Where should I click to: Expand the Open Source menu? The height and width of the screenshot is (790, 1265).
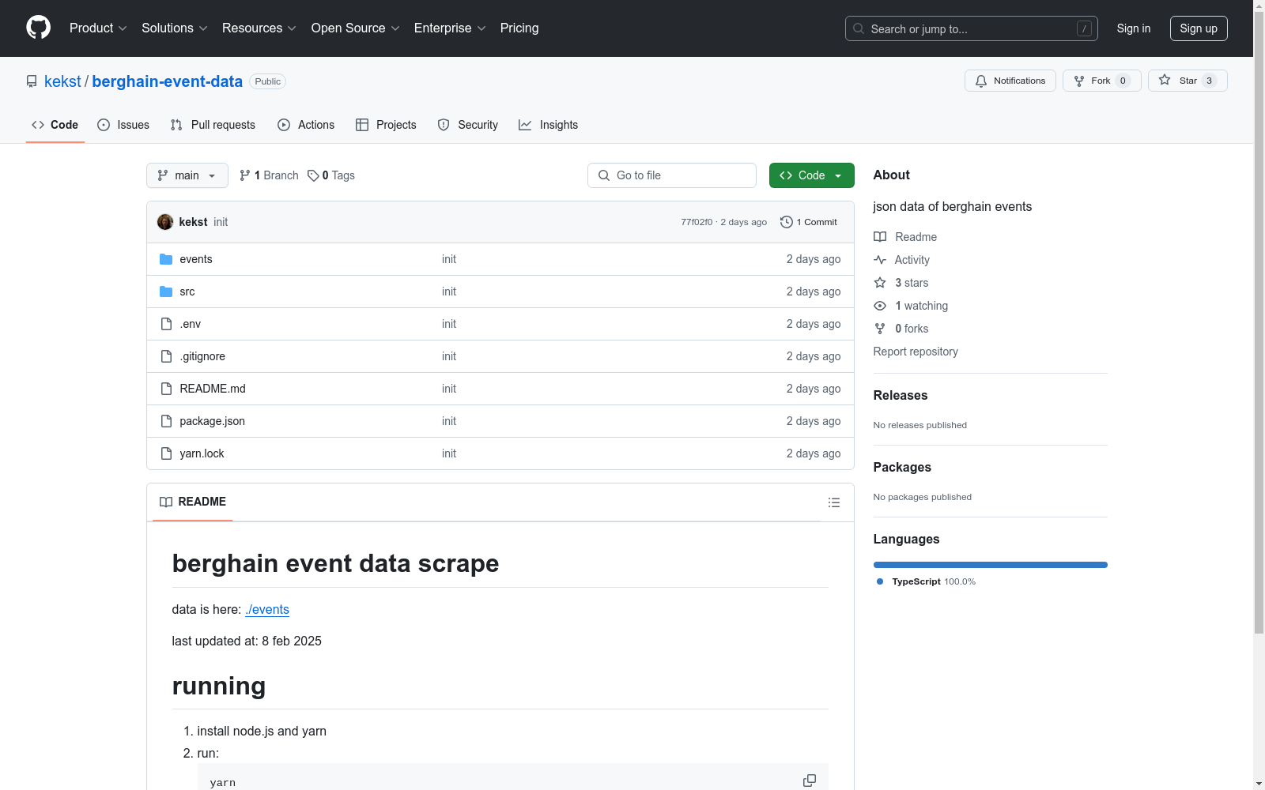pyautogui.click(x=356, y=28)
